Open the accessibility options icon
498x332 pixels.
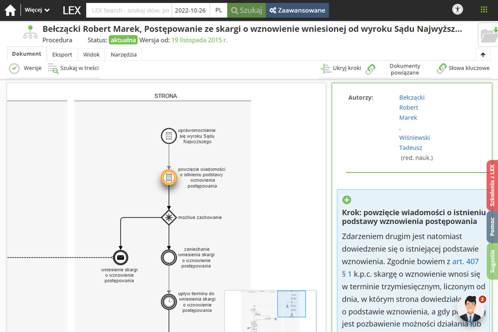[x=457, y=9]
